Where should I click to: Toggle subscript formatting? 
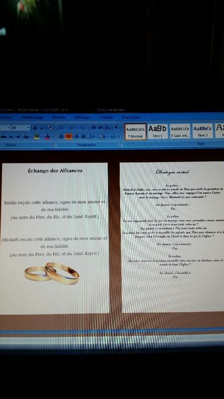click(11, 137)
